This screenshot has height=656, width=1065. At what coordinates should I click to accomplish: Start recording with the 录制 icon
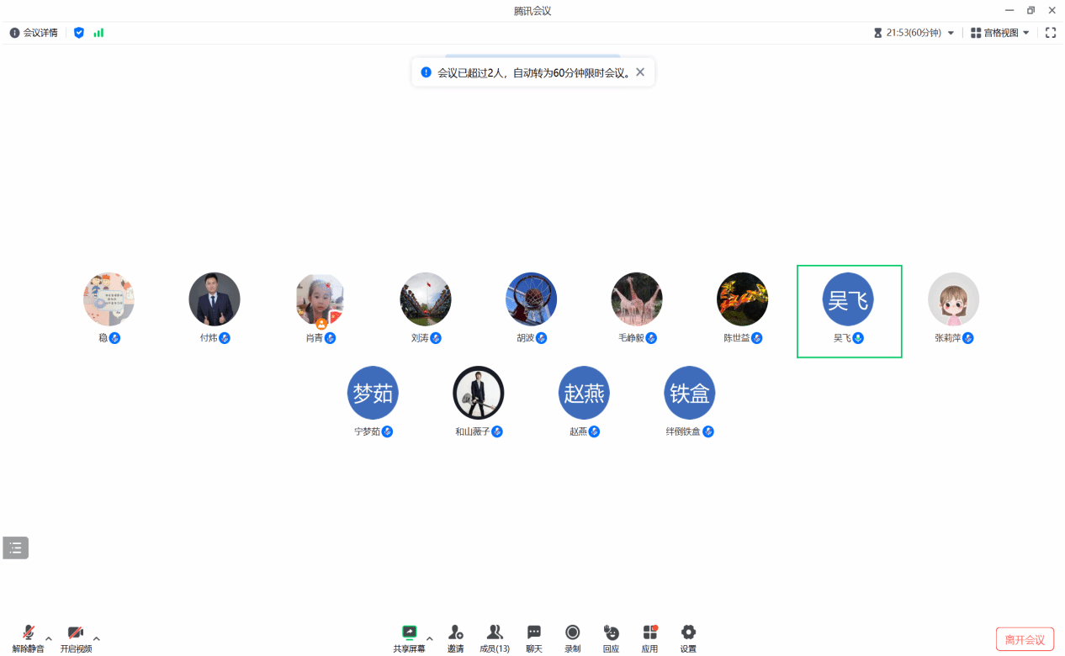coord(572,633)
